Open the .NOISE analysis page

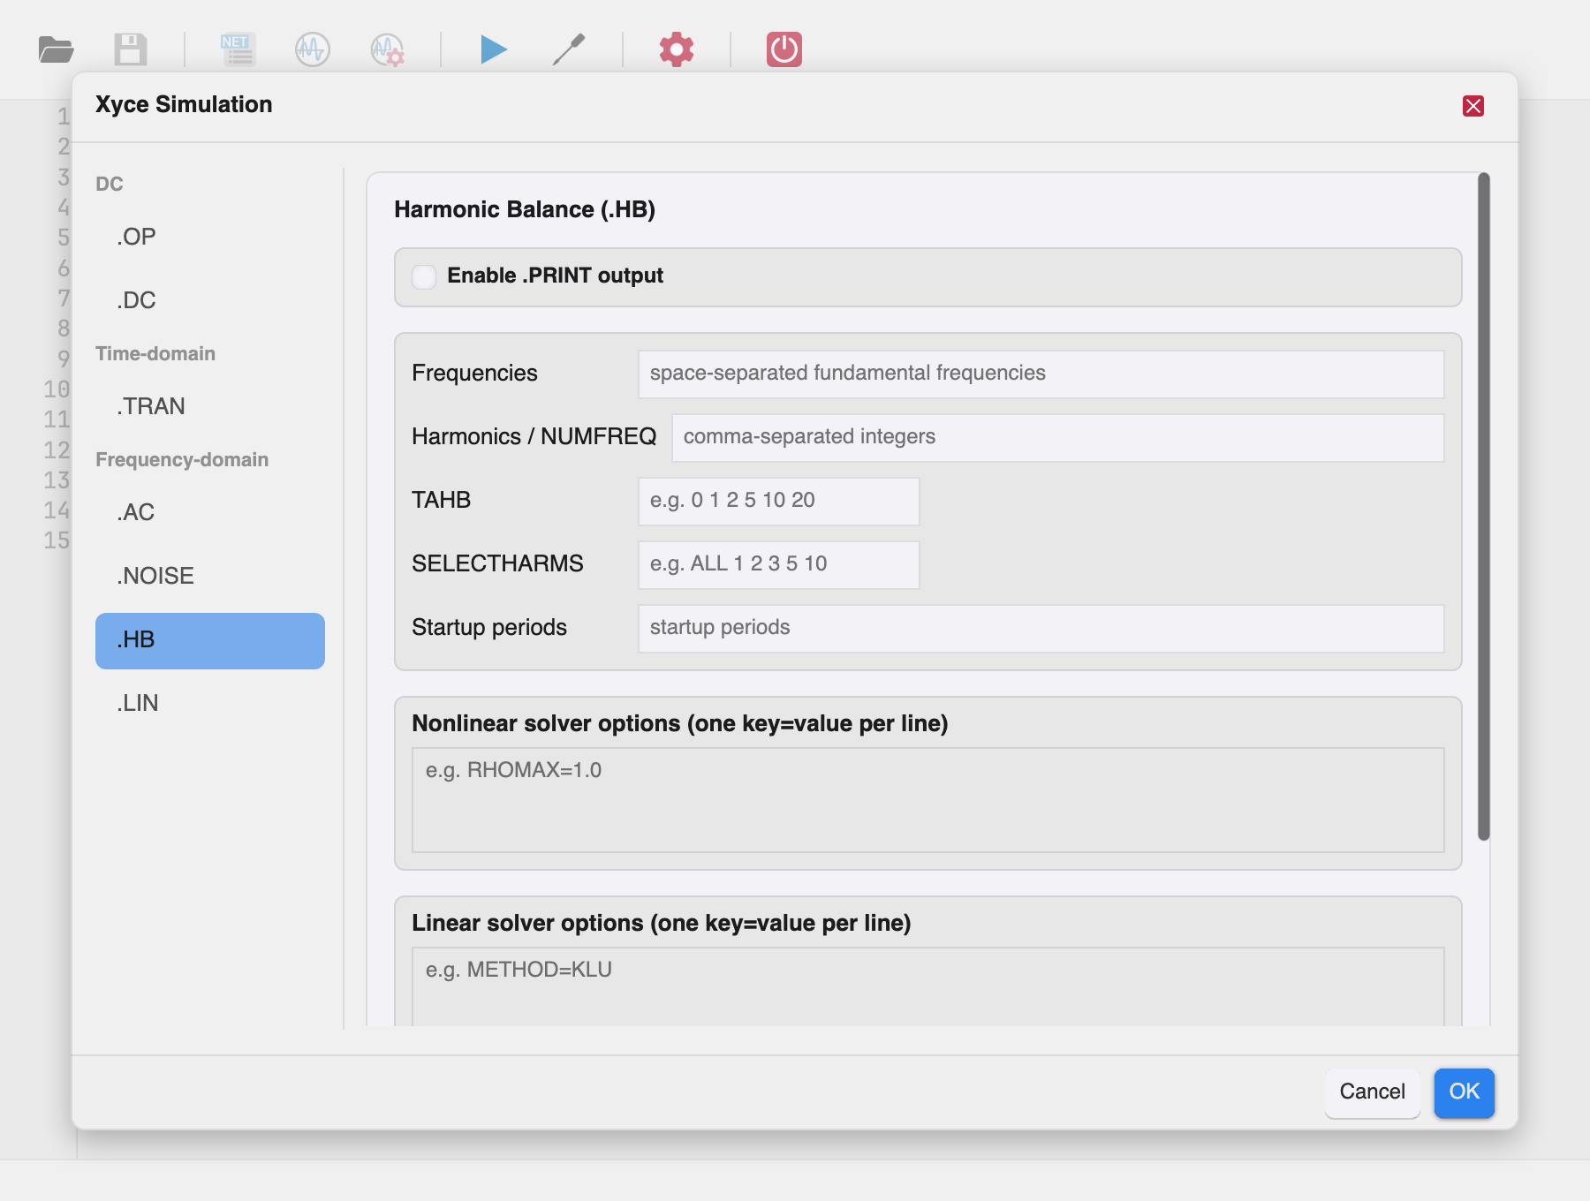click(210, 576)
